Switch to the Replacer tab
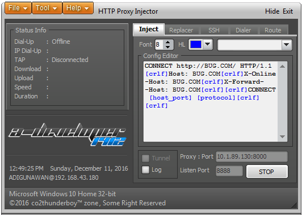The image size is (302, 215). [181, 30]
